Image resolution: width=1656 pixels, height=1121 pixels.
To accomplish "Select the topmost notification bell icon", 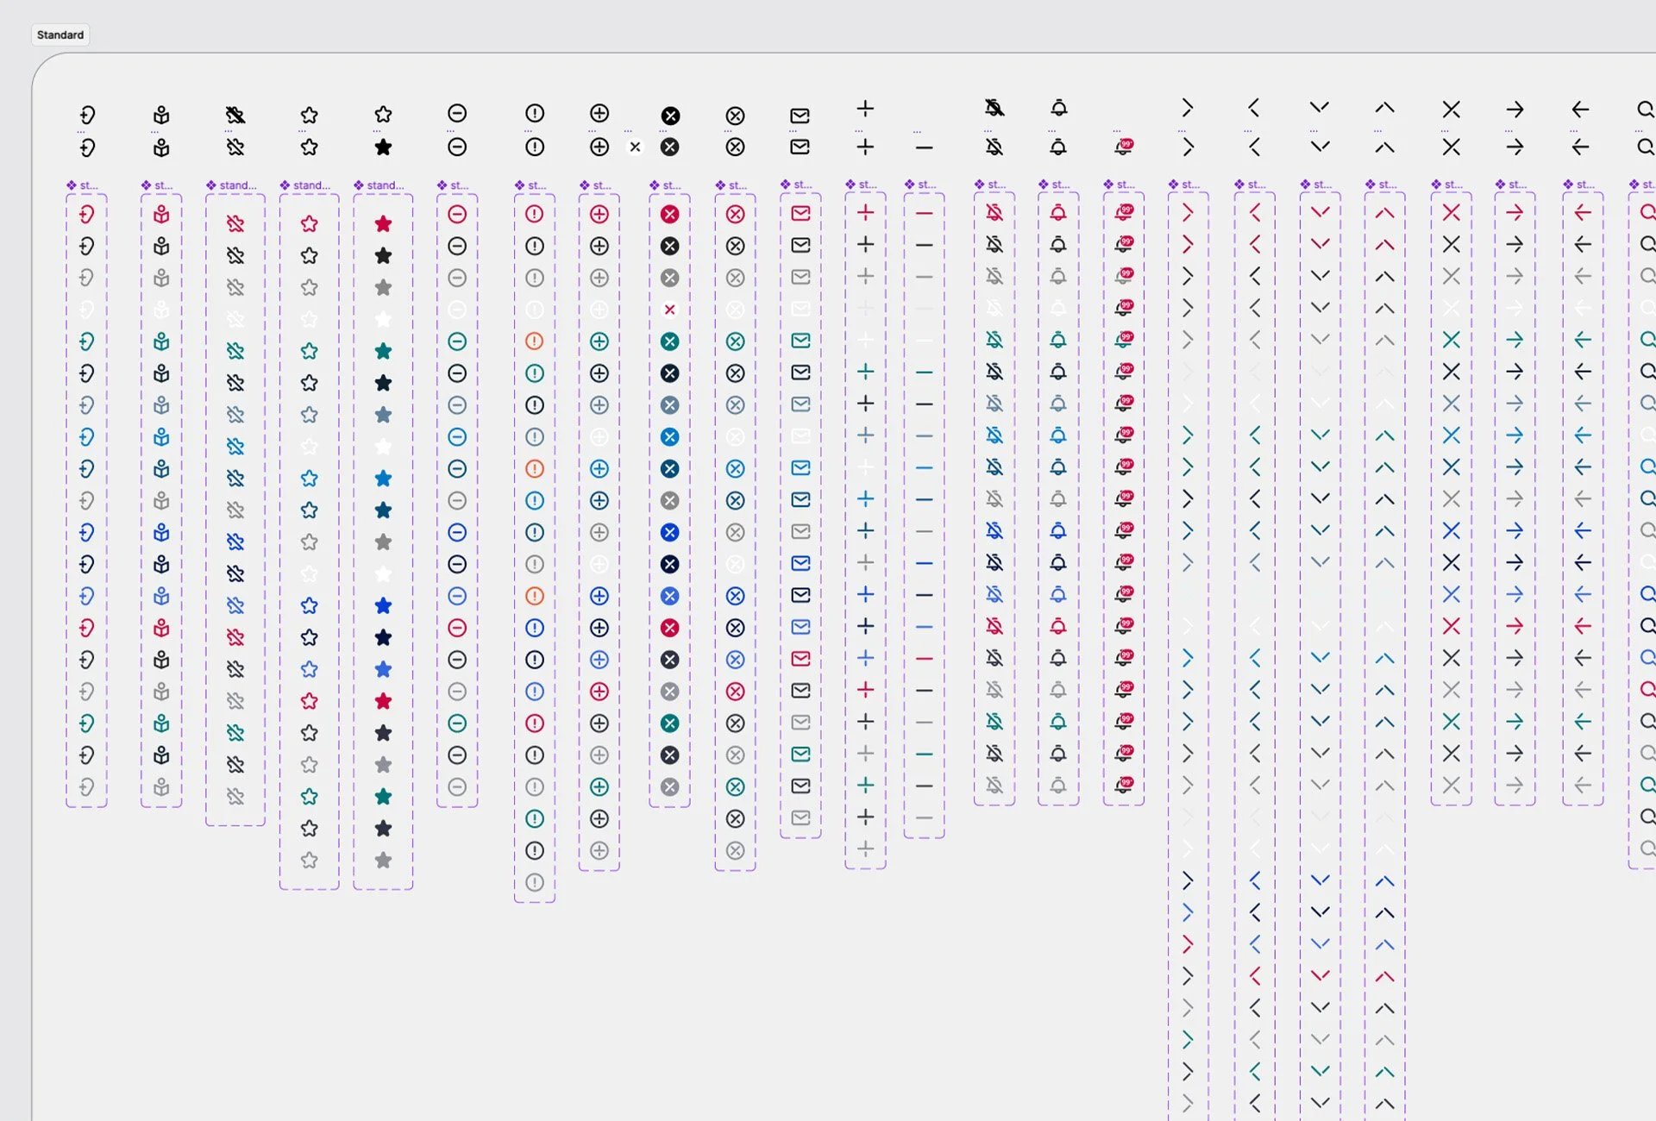I will (x=1059, y=108).
